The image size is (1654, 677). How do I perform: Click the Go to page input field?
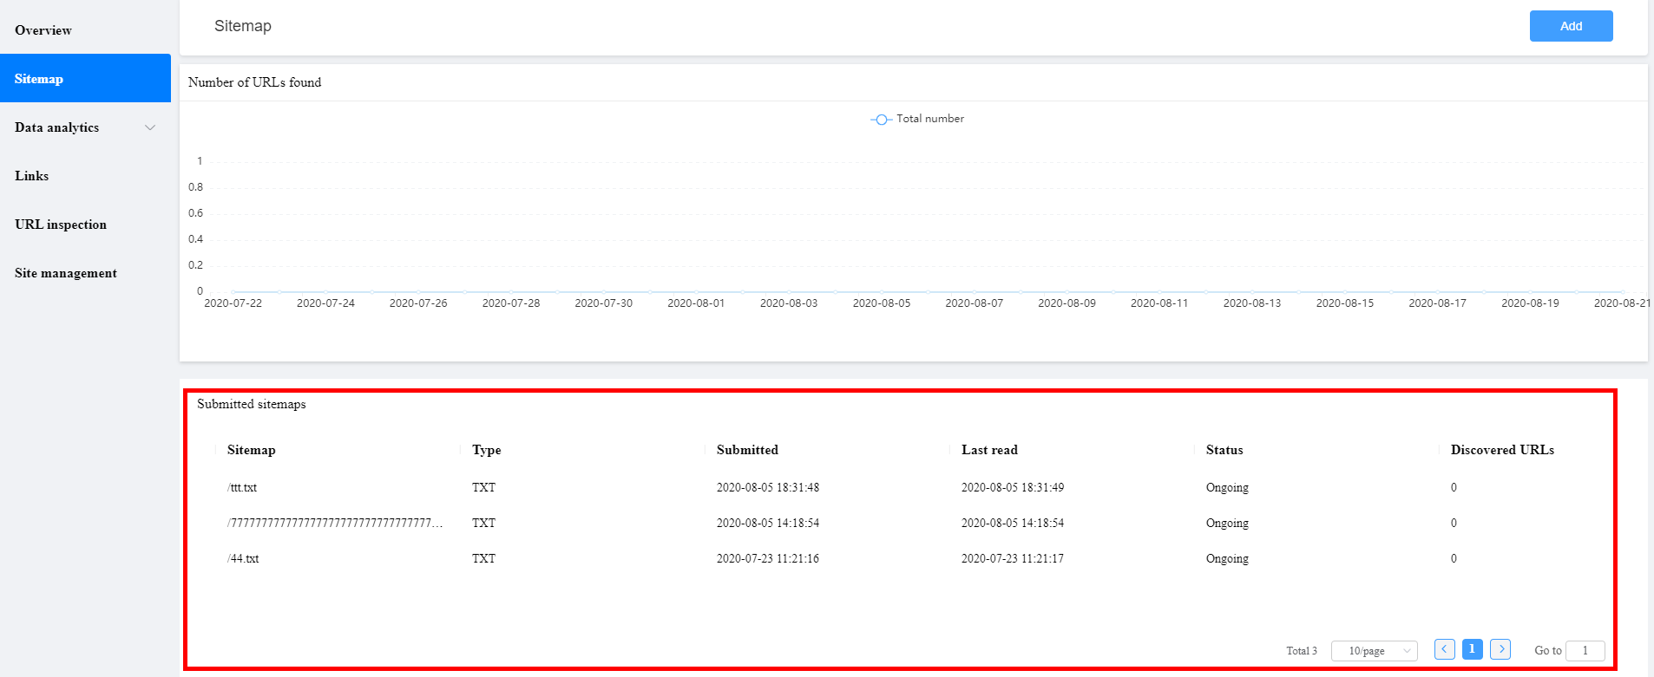point(1585,651)
